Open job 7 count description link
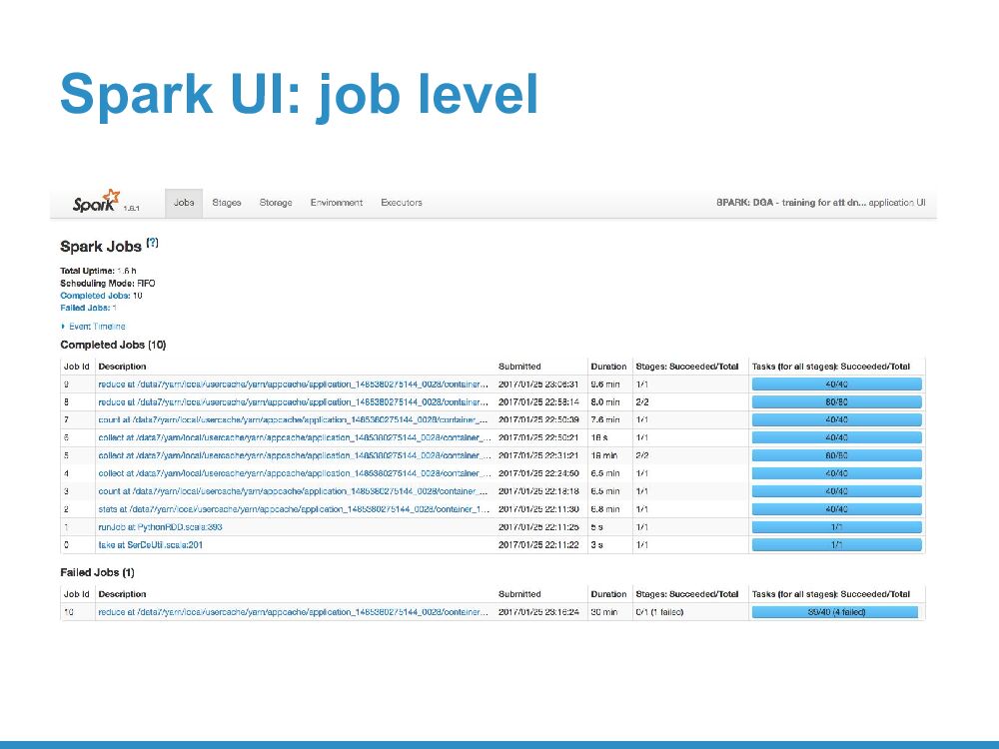This screenshot has width=999, height=749. [x=293, y=419]
